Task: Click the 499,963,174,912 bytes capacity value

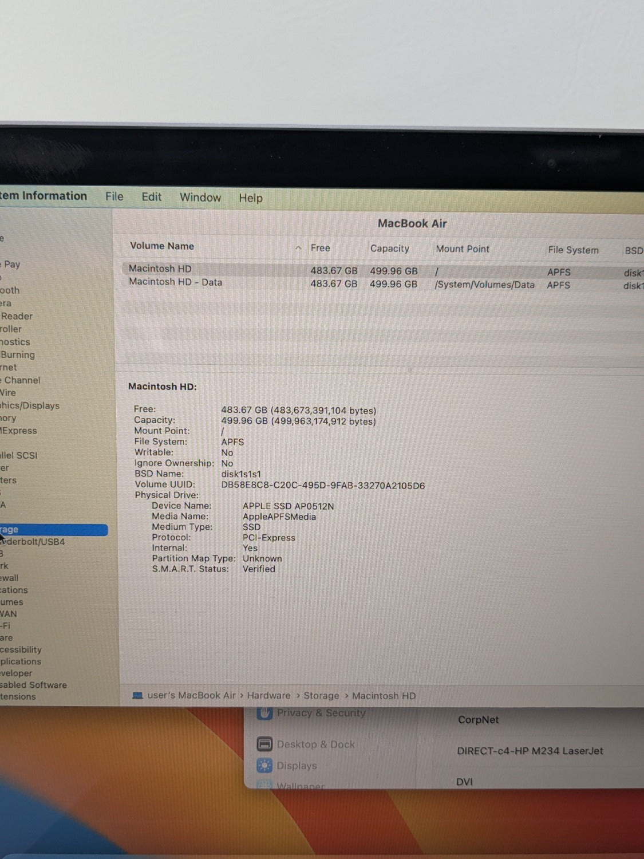Action: tap(323, 421)
